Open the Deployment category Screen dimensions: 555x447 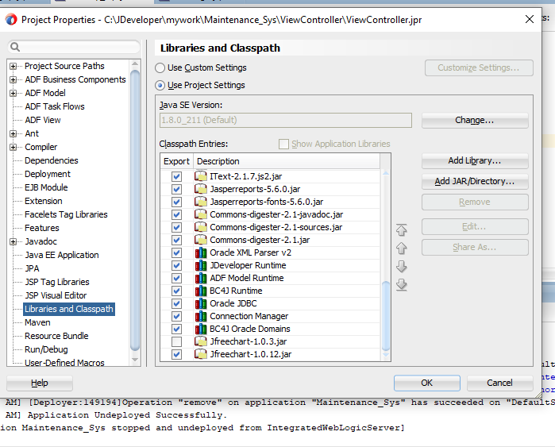pos(47,174)
